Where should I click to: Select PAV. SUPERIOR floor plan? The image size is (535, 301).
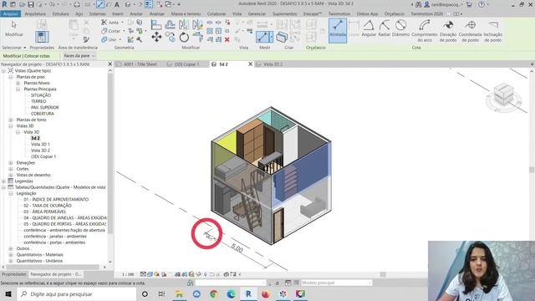[44, 108]
